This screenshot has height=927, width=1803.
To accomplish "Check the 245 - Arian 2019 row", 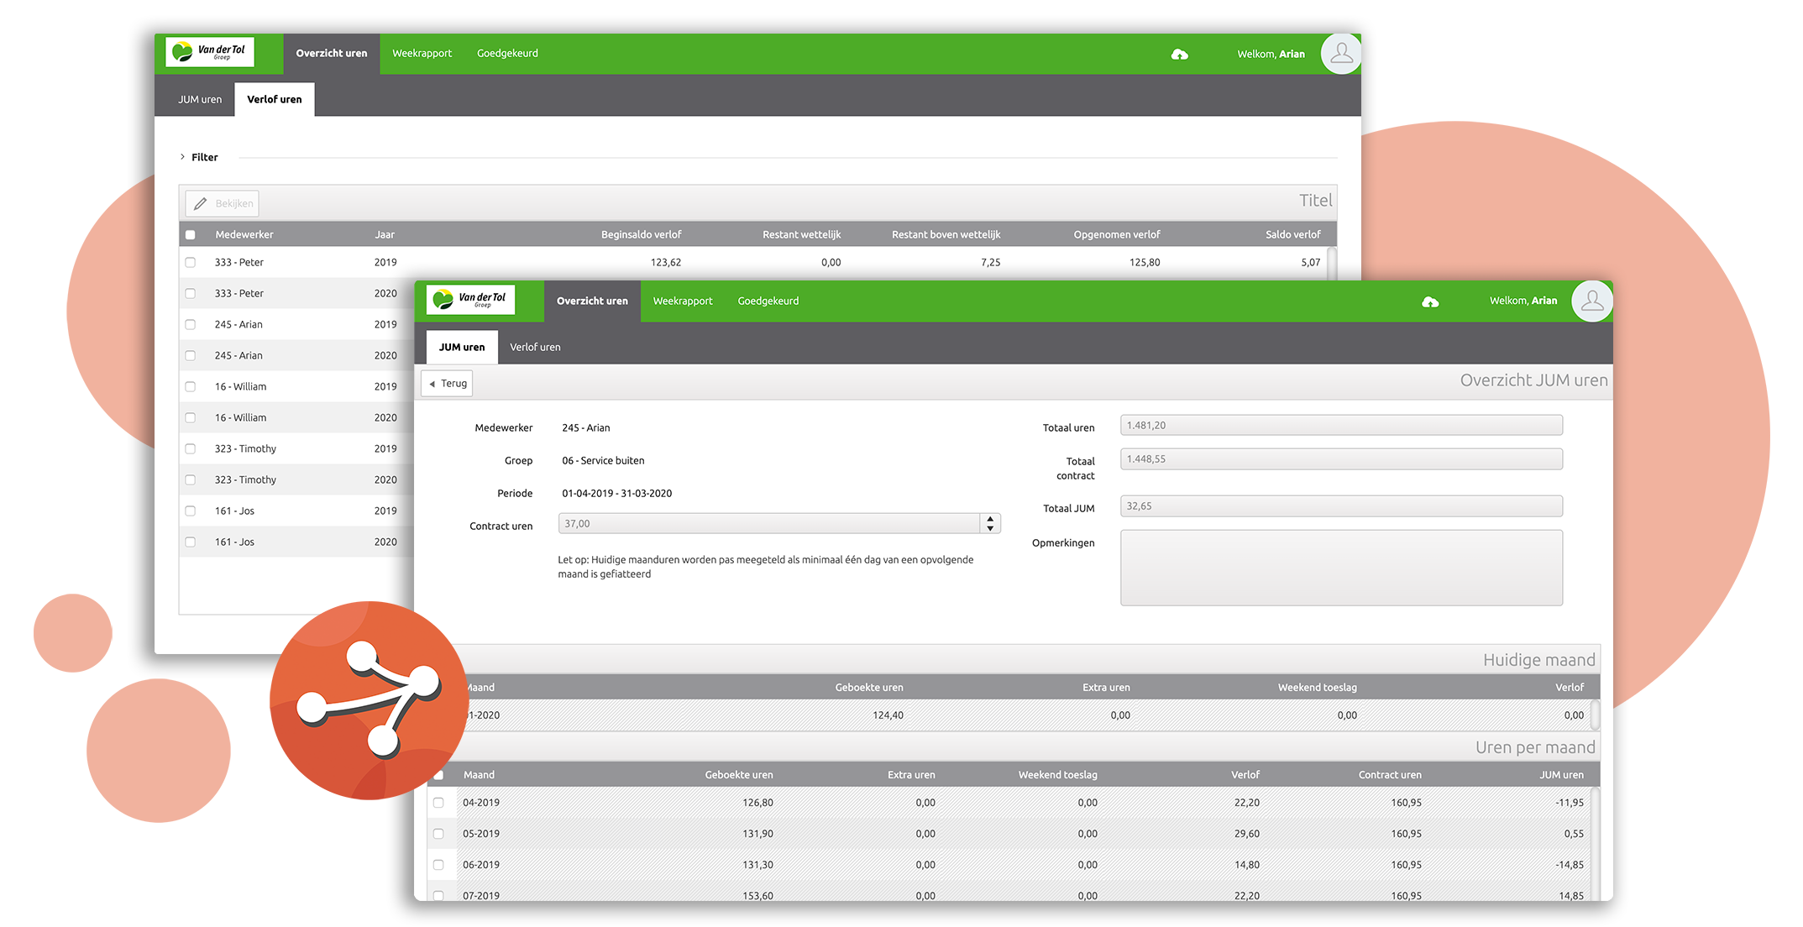I will point(191,325).
